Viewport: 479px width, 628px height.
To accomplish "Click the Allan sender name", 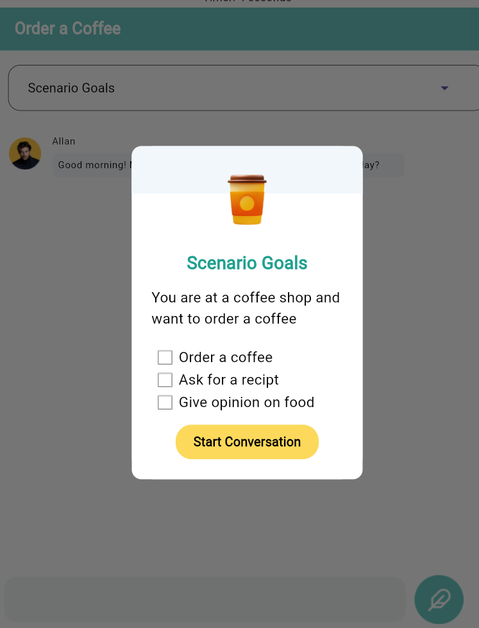I will [x=63, y=141].
